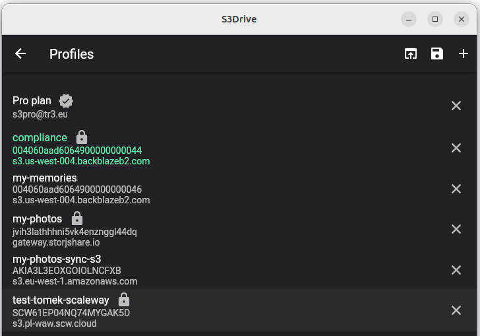The height and width of the screenshot is (336, 480).
Task: Delete the my-photos profile
Action: click(456, 229)
